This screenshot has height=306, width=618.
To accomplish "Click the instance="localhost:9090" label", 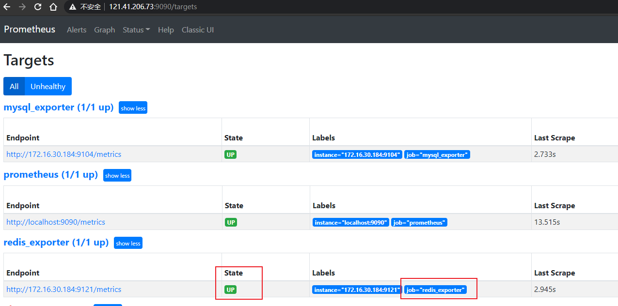I will point(350,223).
